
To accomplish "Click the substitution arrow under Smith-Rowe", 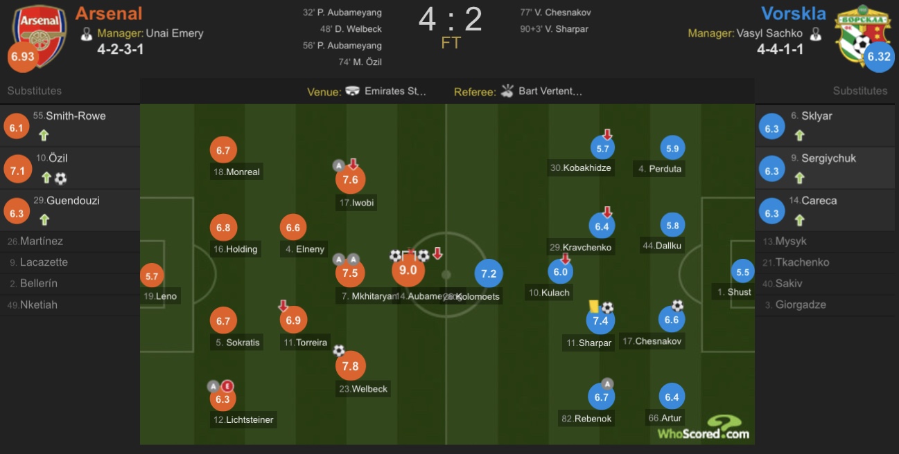I will click(44, 135).
